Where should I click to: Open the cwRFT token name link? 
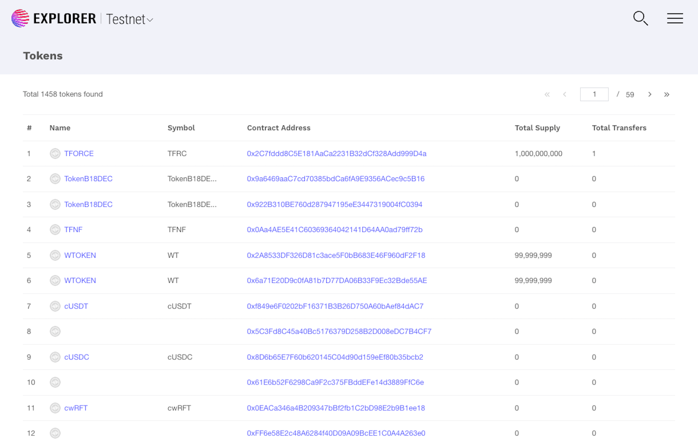pos(76,408)
